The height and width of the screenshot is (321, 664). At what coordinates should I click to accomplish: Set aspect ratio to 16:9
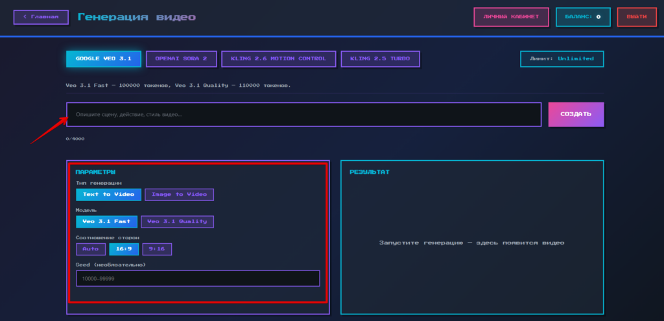(124, 249)
